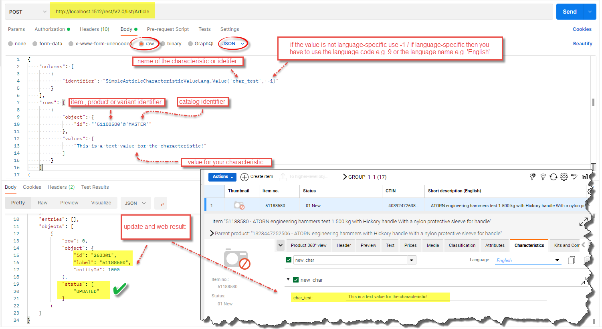
Task: Toggle the checkbox next to new_char dropdown field
Action: [x=289, y=260]
